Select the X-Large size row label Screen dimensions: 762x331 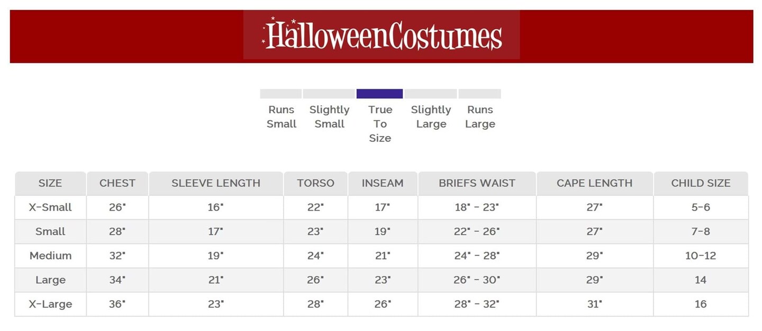50,304
